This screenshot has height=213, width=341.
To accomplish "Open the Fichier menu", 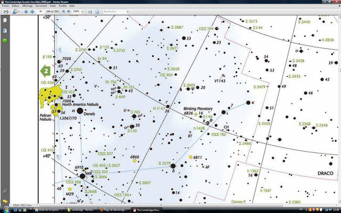I will [x=5, y=6].
